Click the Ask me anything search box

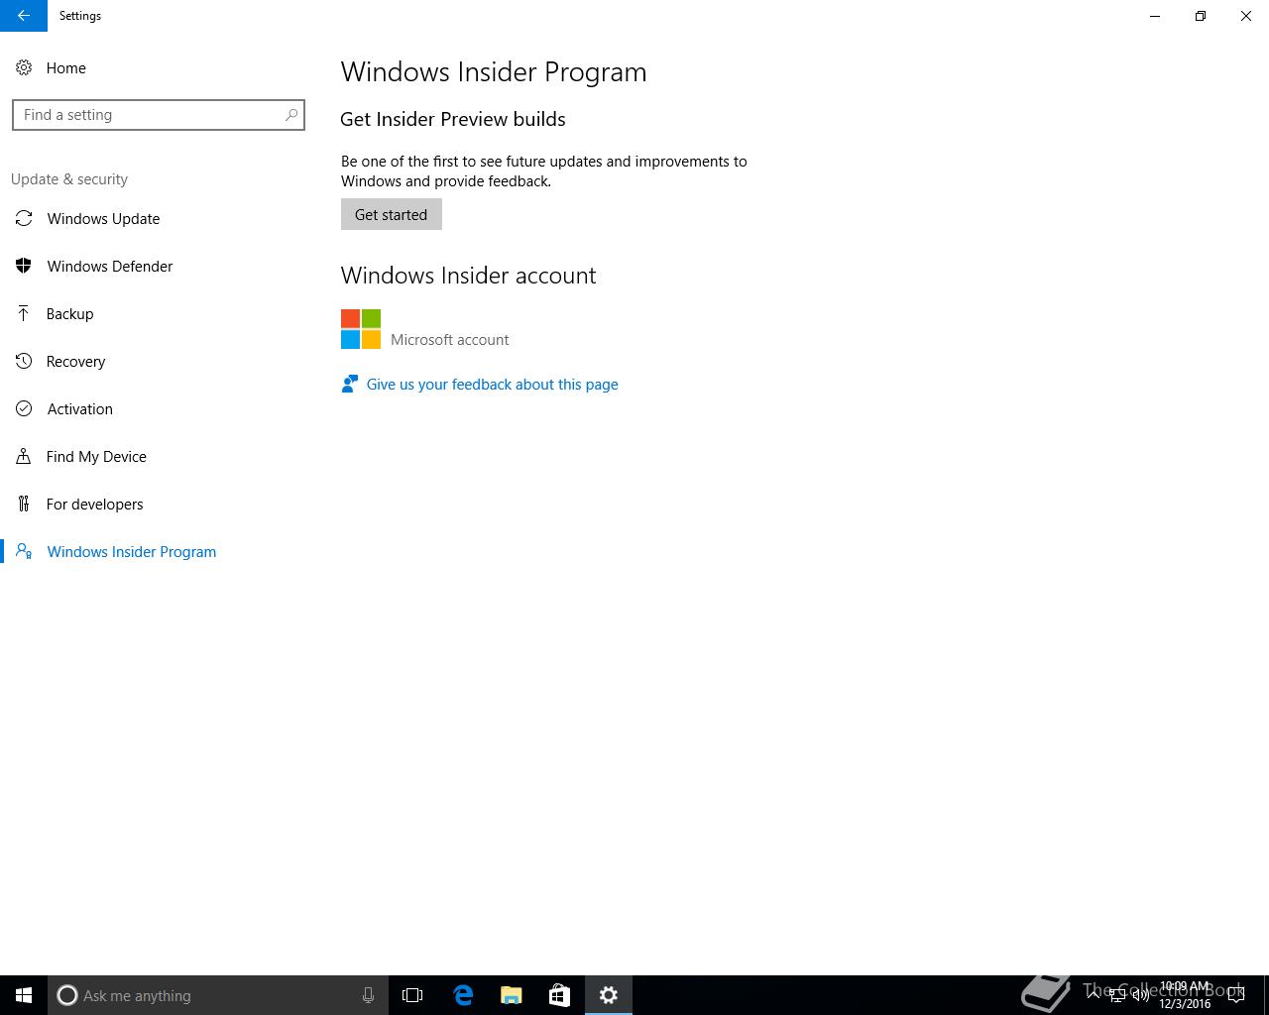click(x=217, y=995)
